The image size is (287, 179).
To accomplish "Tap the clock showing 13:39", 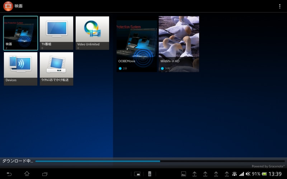I will pyautogui.click(x=275, y=174).
